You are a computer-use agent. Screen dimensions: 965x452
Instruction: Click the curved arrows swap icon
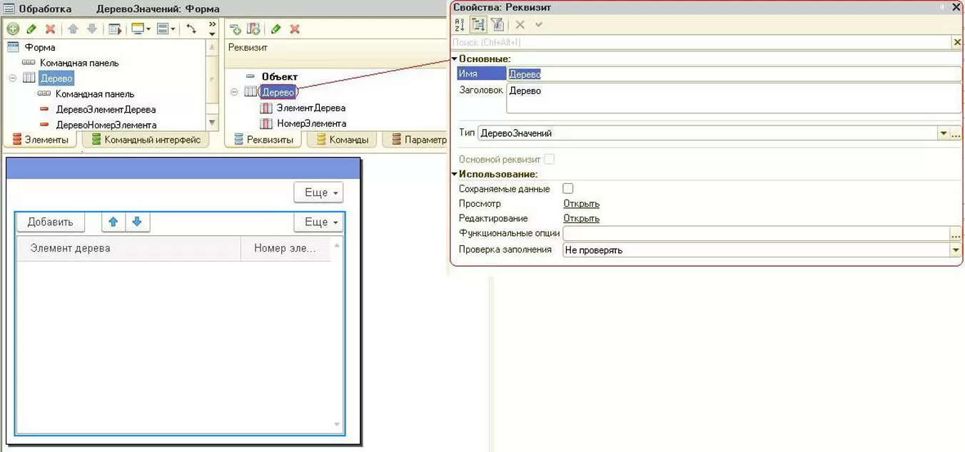click(191, 29)
